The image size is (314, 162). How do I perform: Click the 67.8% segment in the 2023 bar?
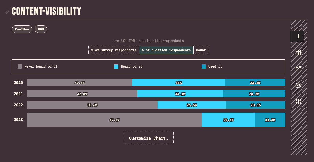114,120
